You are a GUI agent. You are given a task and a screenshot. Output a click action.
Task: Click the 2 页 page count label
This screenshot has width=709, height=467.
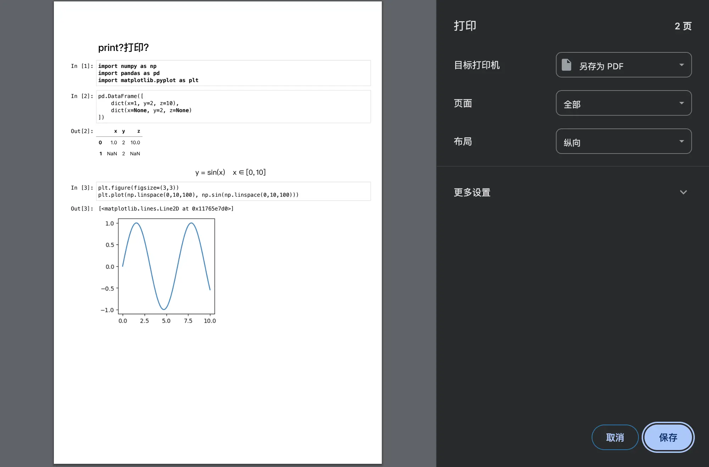click(x=683, y=26)
